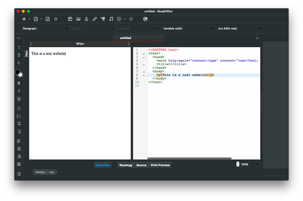
Task: Insert an anchor with the anchor icon
Action: click(x=86, y=19)
